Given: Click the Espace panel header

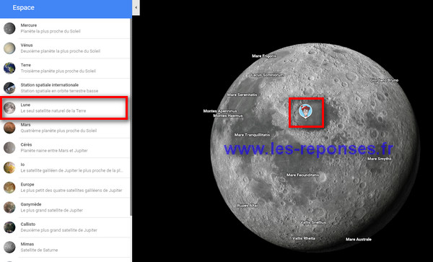Looking at the screenshot, I should [x=66, y=8].
